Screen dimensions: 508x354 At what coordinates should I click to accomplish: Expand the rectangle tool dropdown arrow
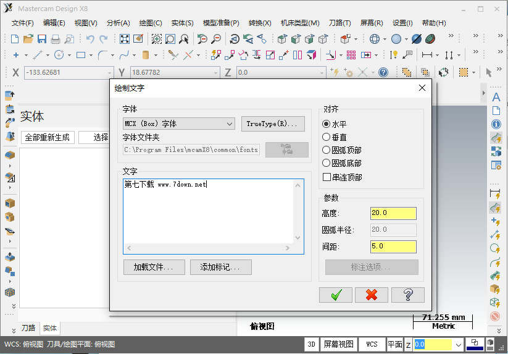point(91,56)
